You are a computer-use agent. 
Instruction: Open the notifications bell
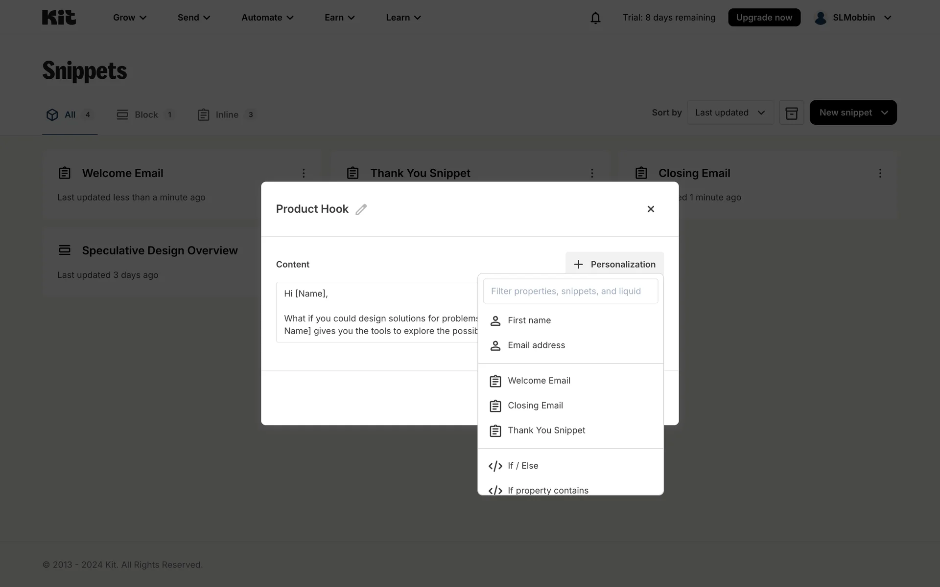595,18
